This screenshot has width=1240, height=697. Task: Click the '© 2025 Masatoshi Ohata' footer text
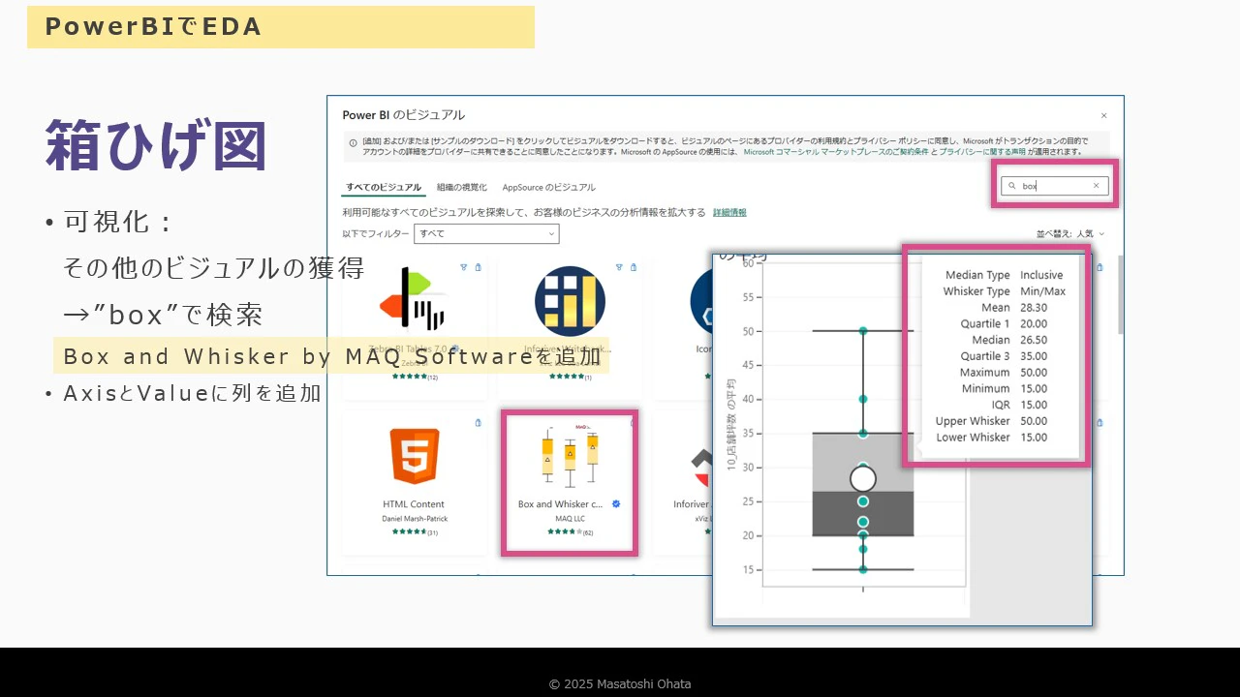click(x=620, y=684)
